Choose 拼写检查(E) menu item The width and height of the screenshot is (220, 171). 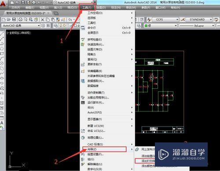click(x=107, y=40)
